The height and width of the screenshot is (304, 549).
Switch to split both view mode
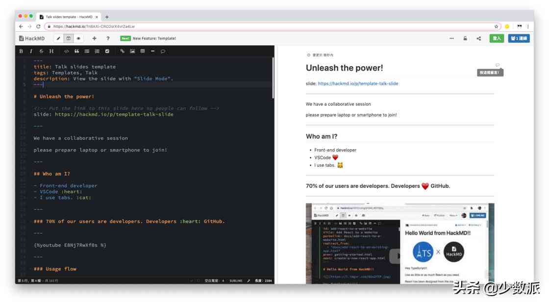pyautogui.click(x=68, y=38)
